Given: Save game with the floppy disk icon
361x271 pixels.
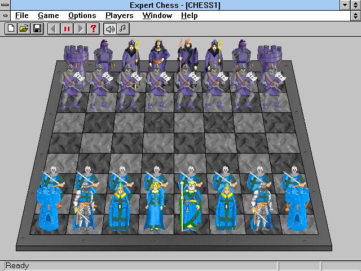Looking at the screenshot, I should click(37, 29).
